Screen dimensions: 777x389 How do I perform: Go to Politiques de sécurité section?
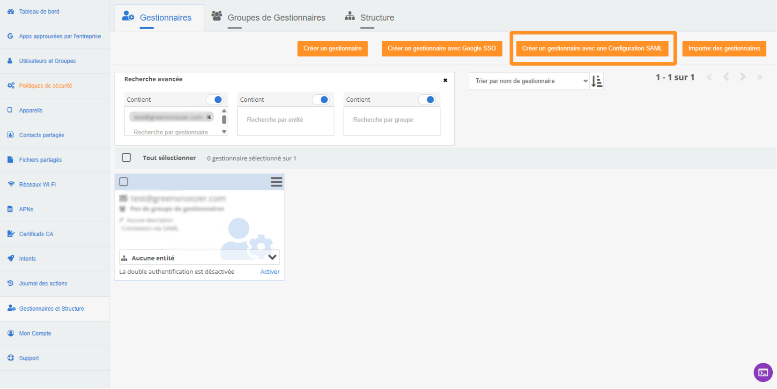click(45, 86)
